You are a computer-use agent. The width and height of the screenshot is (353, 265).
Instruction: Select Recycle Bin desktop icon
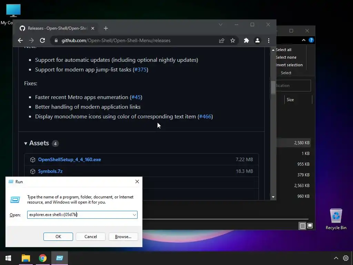[x=336, y=219]
